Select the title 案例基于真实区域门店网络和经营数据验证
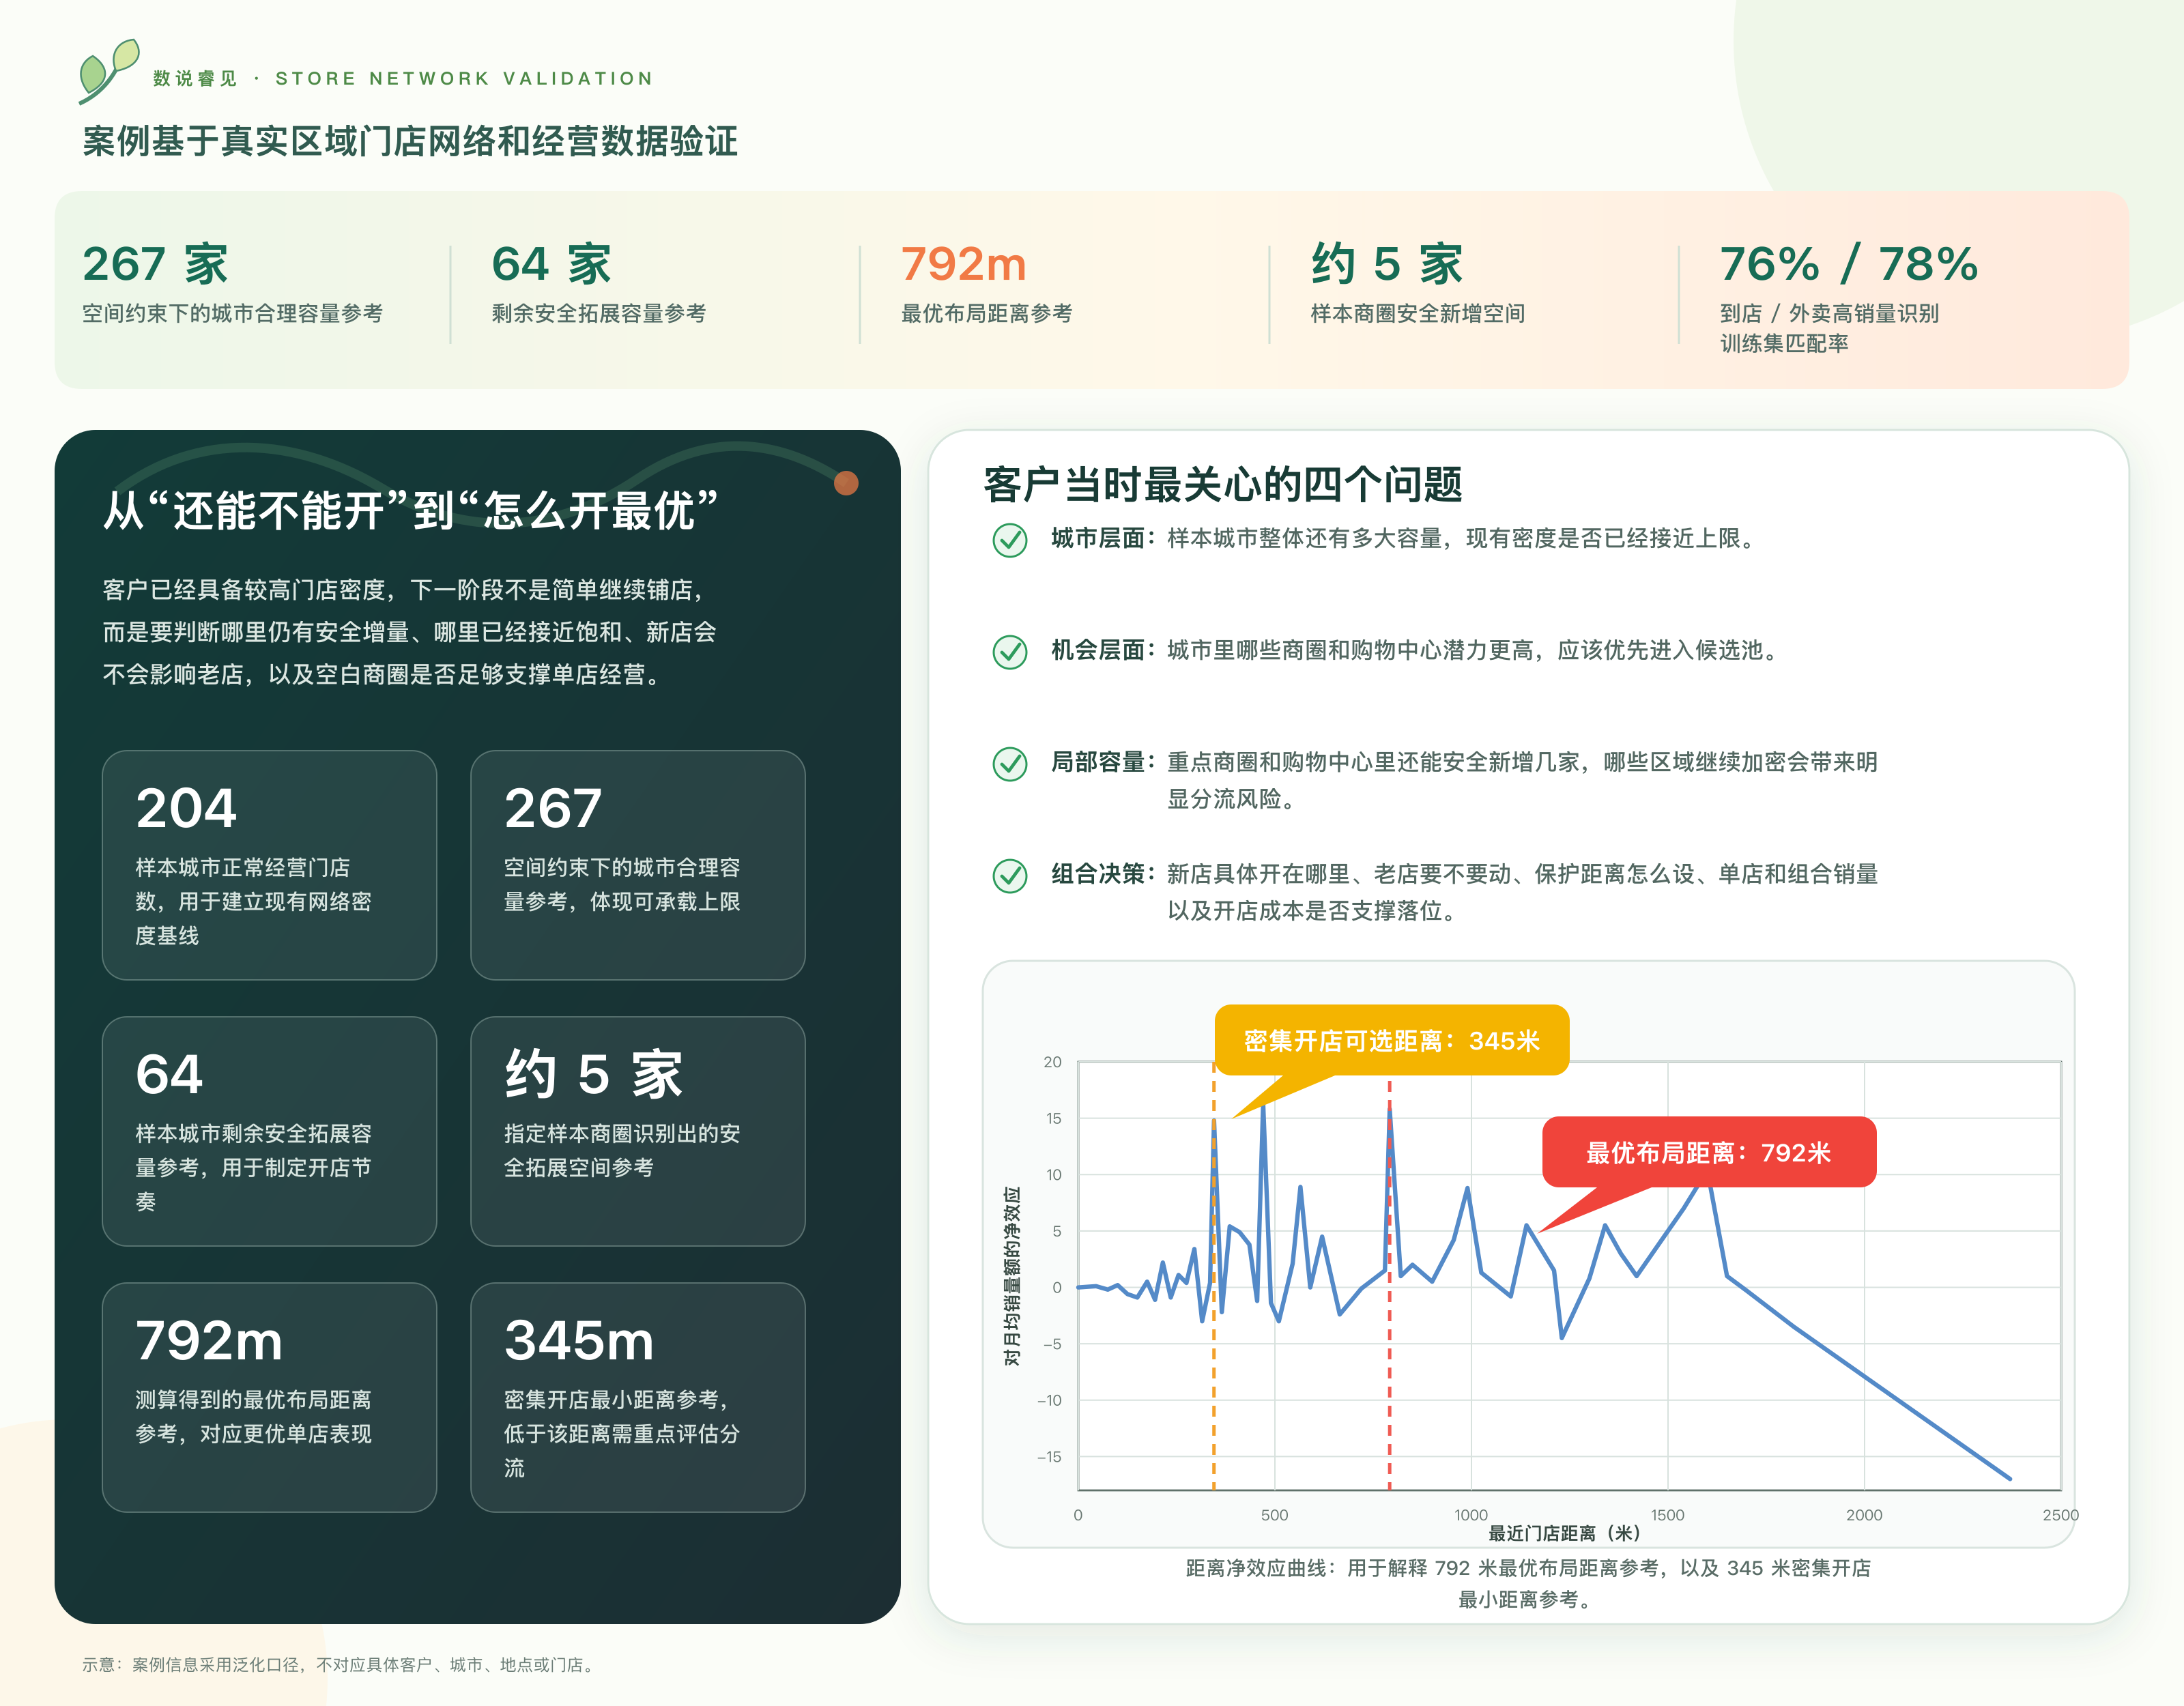 pyautogui.click(x=410, y=141)
